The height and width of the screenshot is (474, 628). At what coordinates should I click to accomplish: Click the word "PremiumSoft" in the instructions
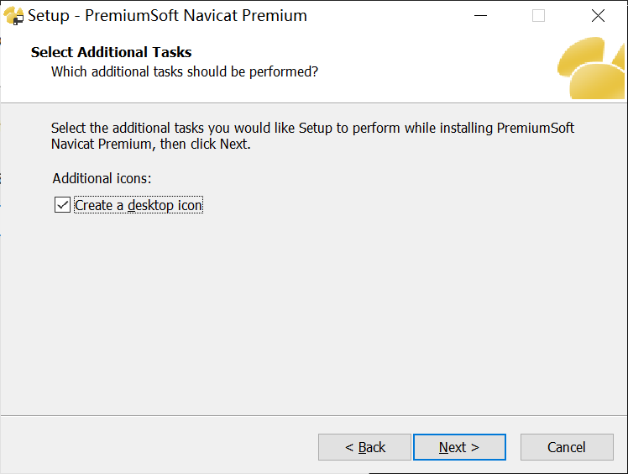536,129
